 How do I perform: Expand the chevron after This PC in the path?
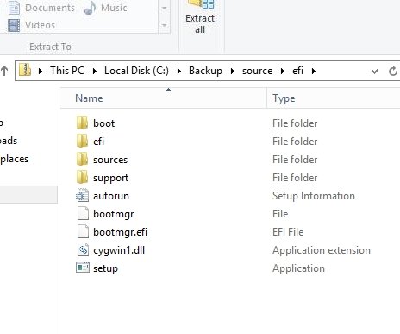coord(94,71)
